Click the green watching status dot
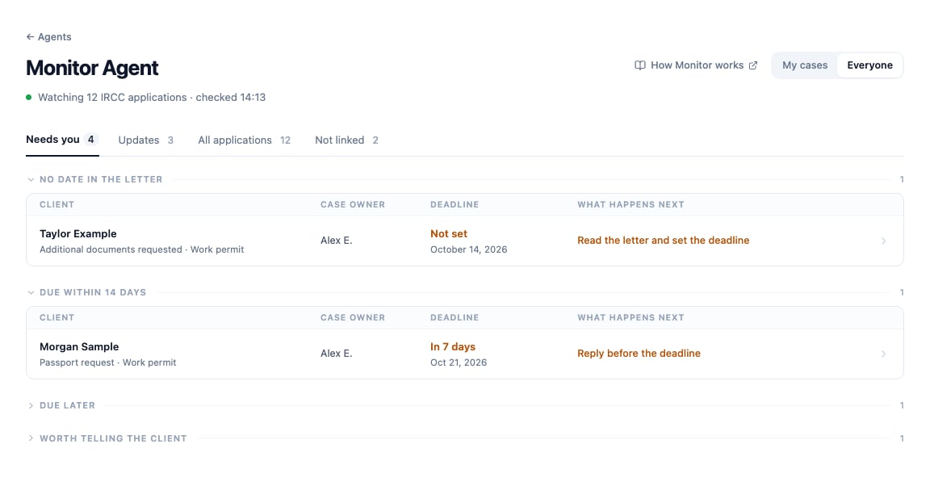Viewport: 930px width, 490px height. 28,98
